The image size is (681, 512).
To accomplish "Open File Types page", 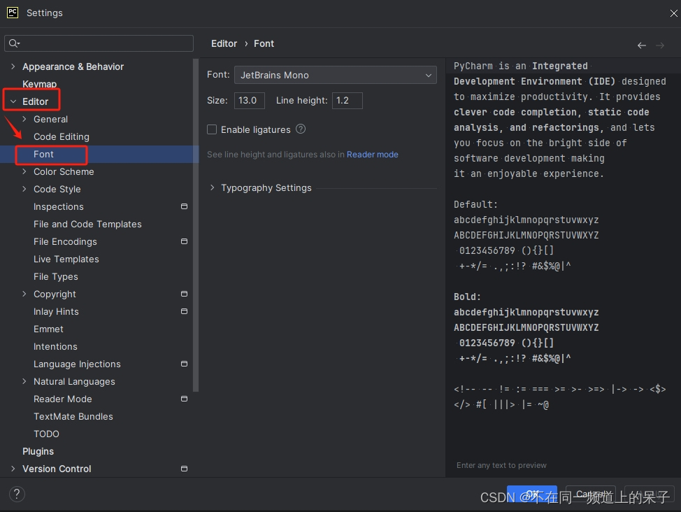I will [56, 276].
